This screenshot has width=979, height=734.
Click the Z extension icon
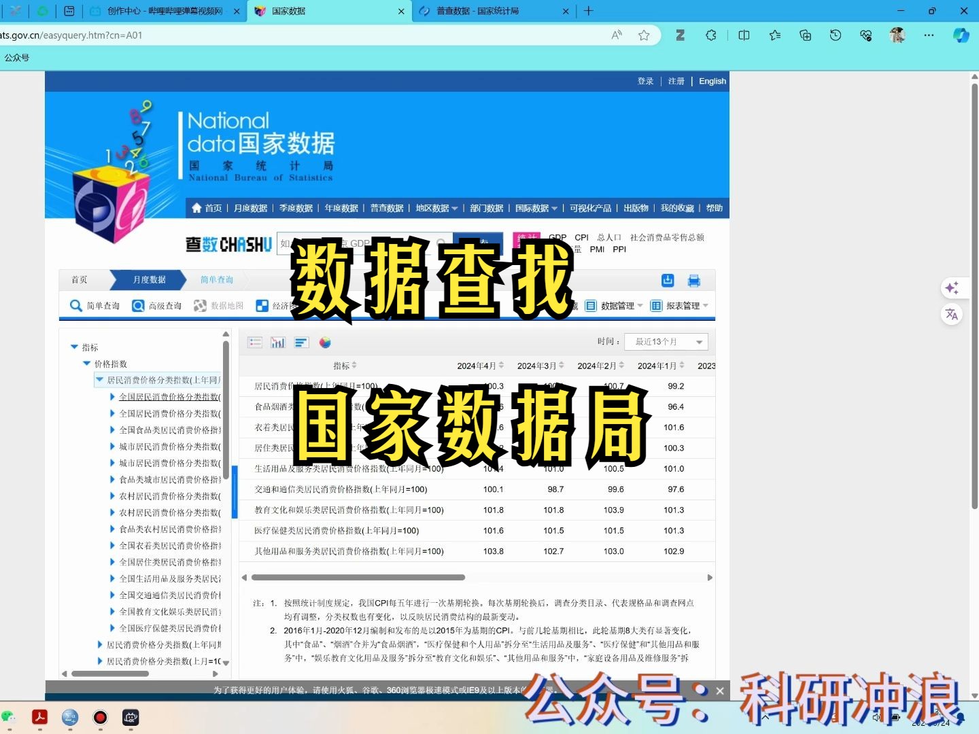[680, 35]
